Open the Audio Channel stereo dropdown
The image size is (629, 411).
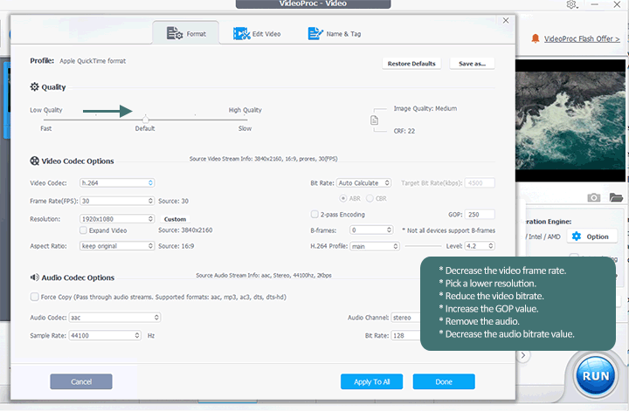point(405,318)
